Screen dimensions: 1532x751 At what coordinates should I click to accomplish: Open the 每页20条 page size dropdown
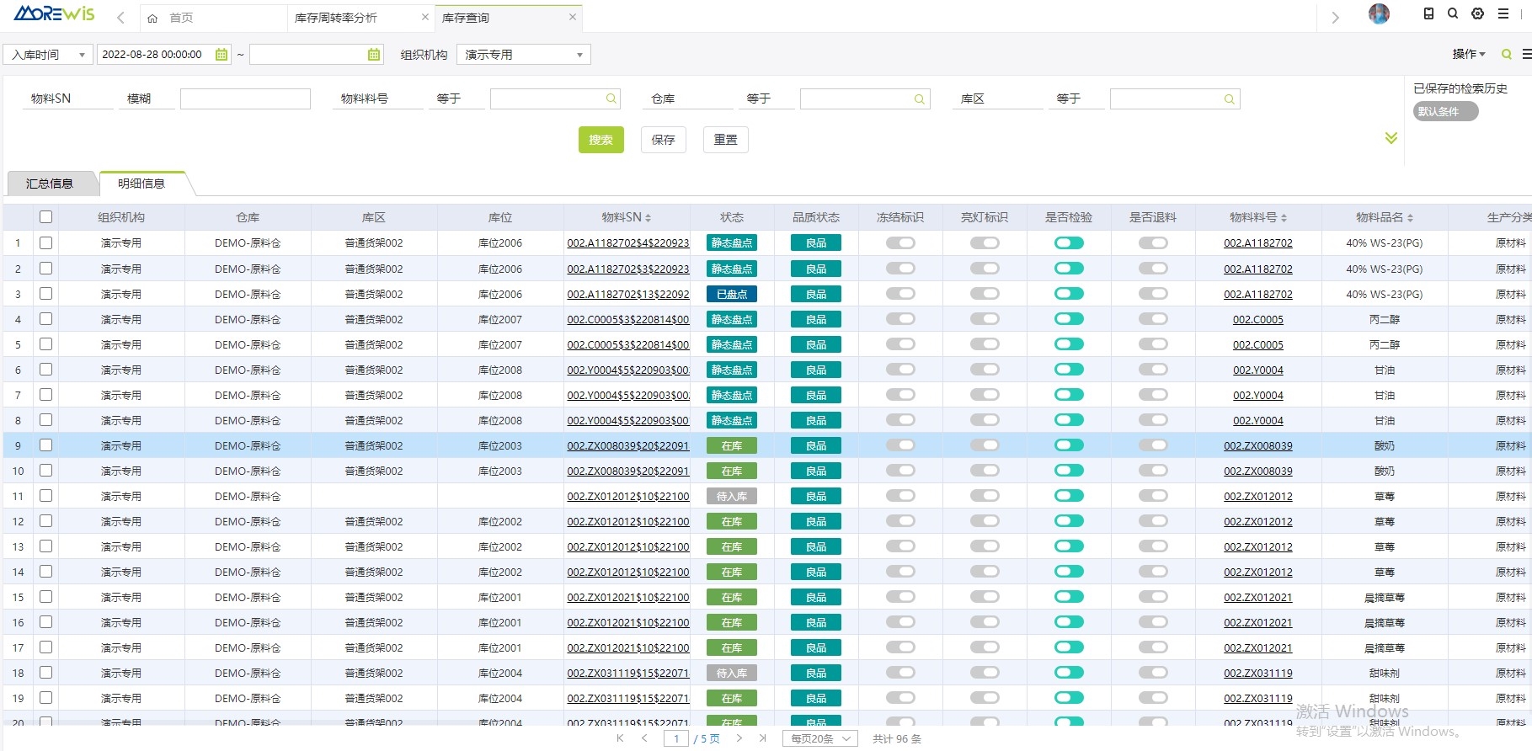(x=820, y=738)
